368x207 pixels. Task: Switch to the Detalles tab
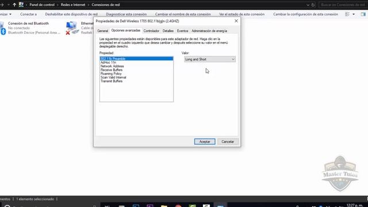coord(168,31)
